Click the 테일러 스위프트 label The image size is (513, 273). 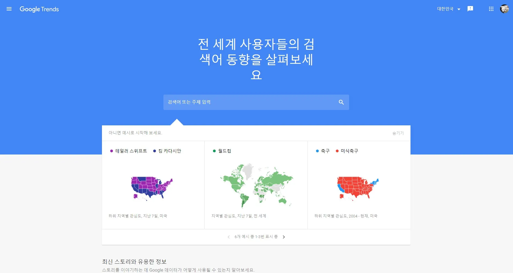pyautogui.click(x=131, y=151)
